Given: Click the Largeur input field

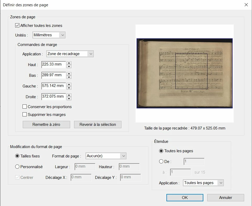Looking at the screenshot, I should [85, 167].
